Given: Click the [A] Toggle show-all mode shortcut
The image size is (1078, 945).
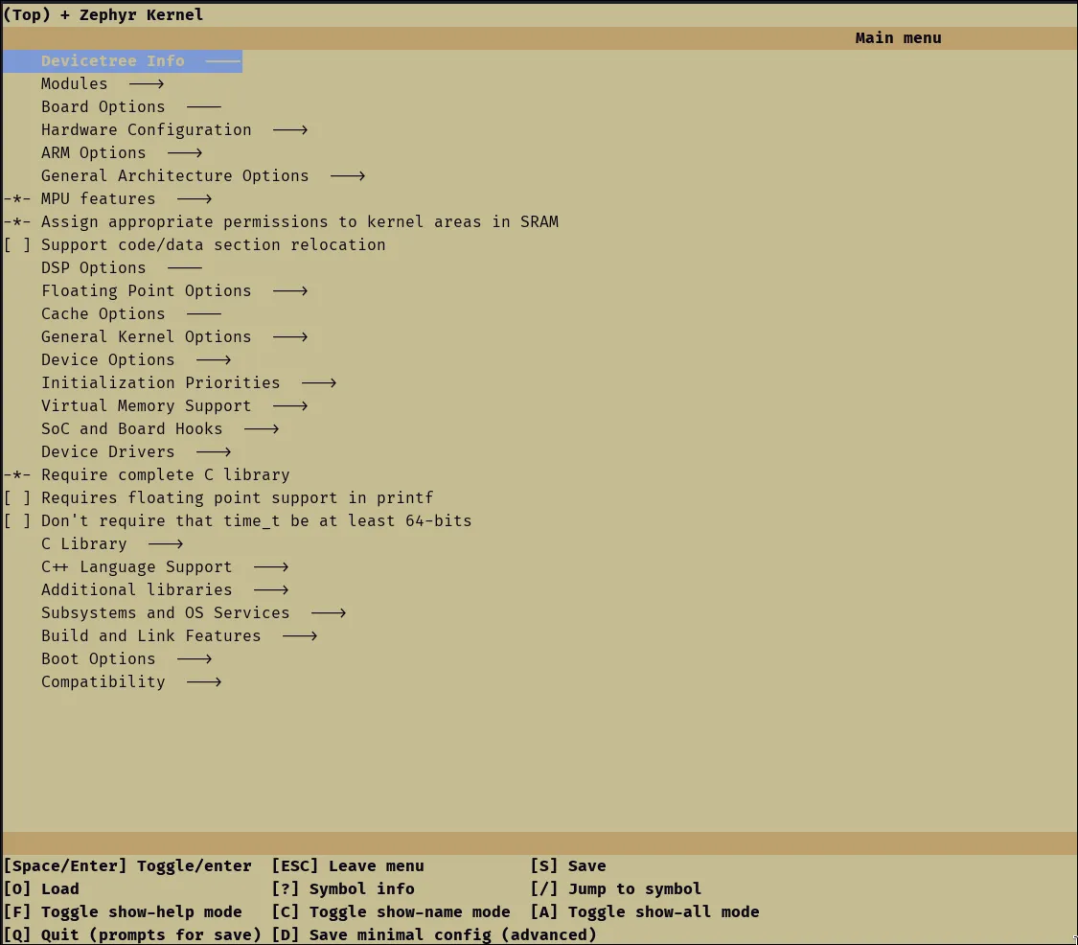Looking at the screenshot, I should pos(644,912).
